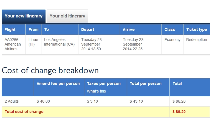This screenshot has height=122, width=215.
Task: Select the arrival time 22:25 cell
Action: [141, 44]
